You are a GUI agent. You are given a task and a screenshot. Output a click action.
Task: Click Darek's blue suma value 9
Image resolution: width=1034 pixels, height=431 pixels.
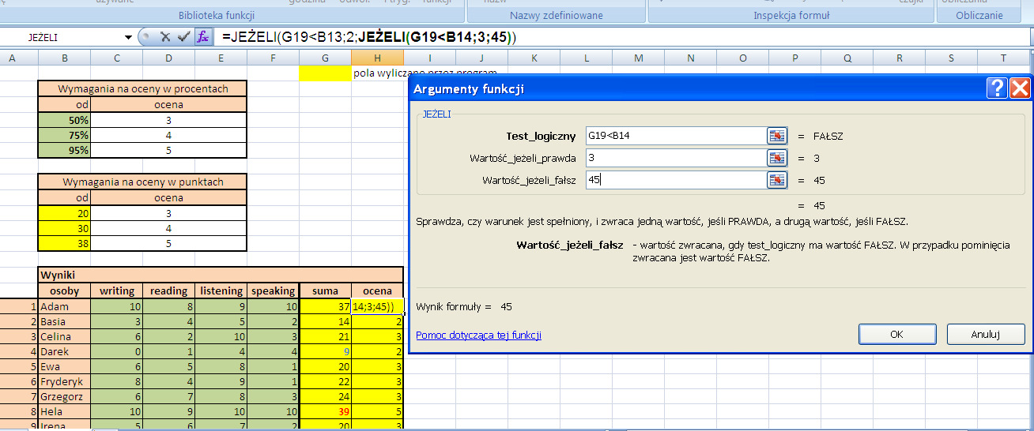pyautogui.click(x=325, y=351)
